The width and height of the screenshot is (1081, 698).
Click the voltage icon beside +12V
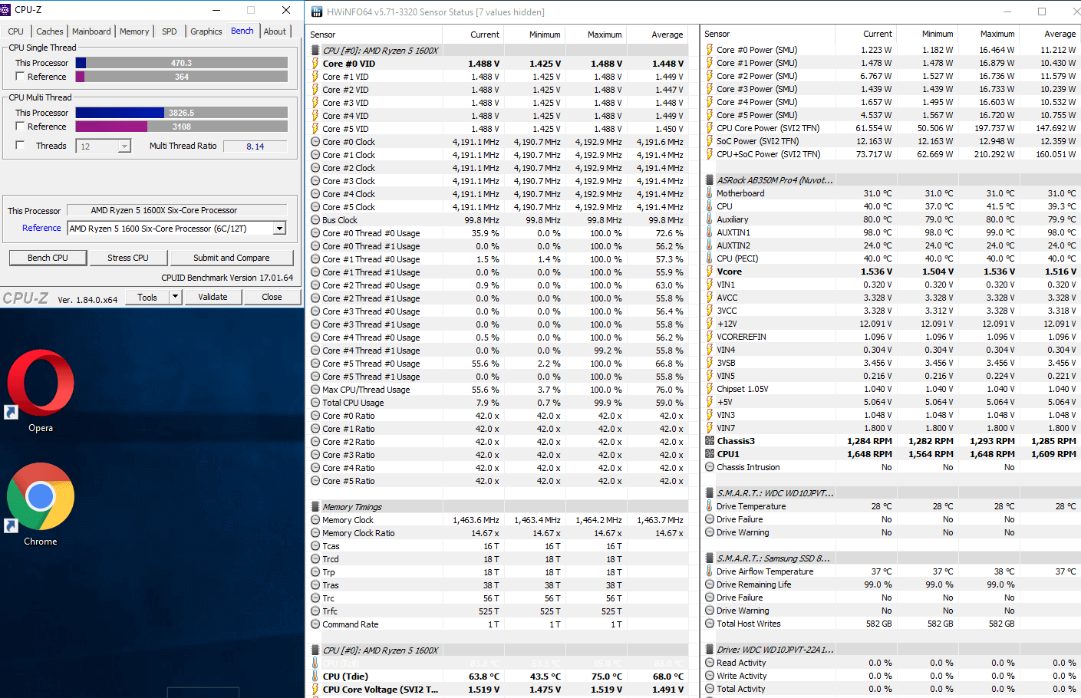coord(710,324)
